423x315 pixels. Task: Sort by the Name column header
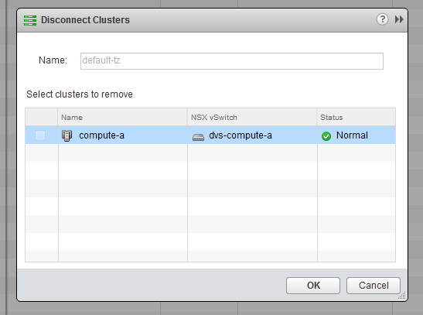(122, 117)
